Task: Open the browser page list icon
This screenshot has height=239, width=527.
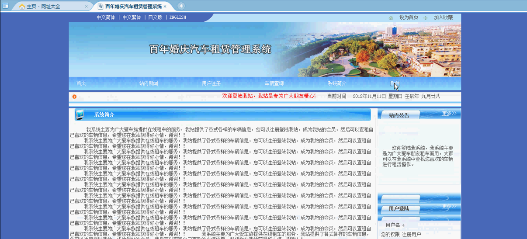Action: click(5, 6)
